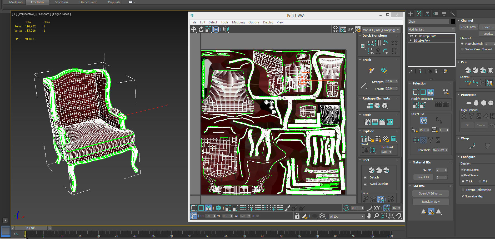This screenshot has height=239, width=495.
Task: Open the Options menu in Edit UVWs
Action: tap(254, 22)
